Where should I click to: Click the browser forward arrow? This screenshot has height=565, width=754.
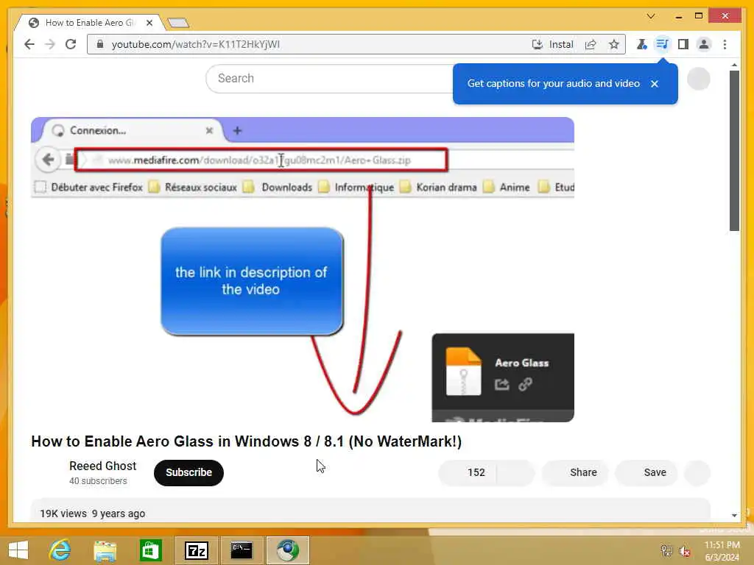click(50, 44)
